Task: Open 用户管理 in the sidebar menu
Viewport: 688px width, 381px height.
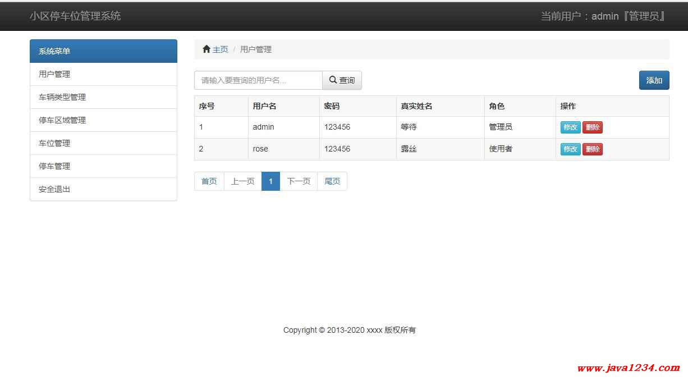Action: tap(54, 74)
